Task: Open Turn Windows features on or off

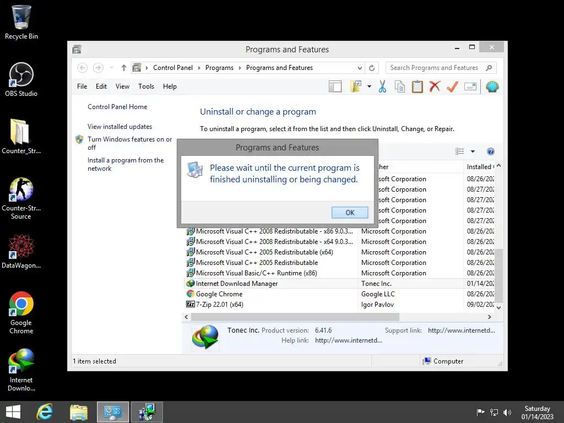Action: click(x=129, y=143)
